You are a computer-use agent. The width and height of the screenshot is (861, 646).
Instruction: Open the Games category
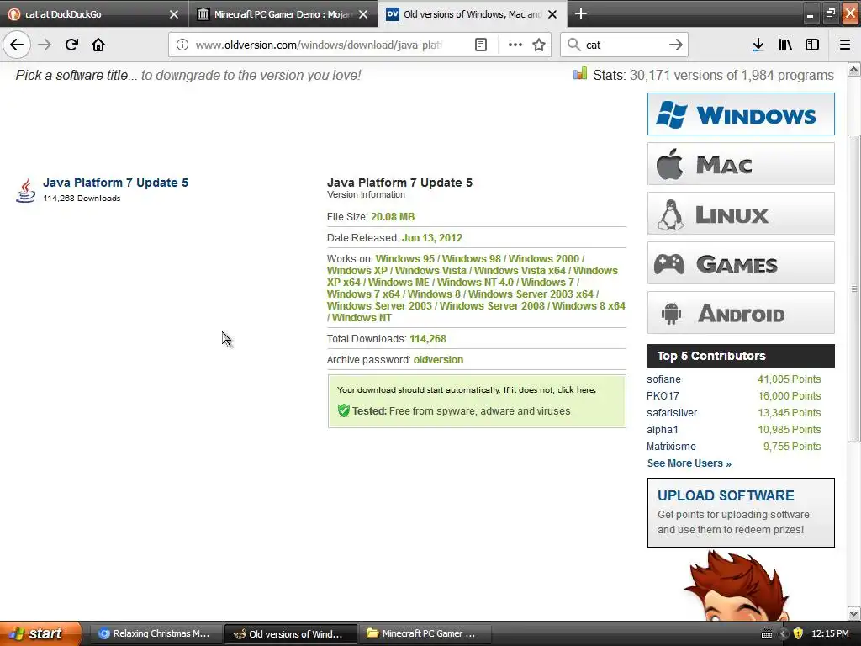pyautogui.click(x=741, y=263)
